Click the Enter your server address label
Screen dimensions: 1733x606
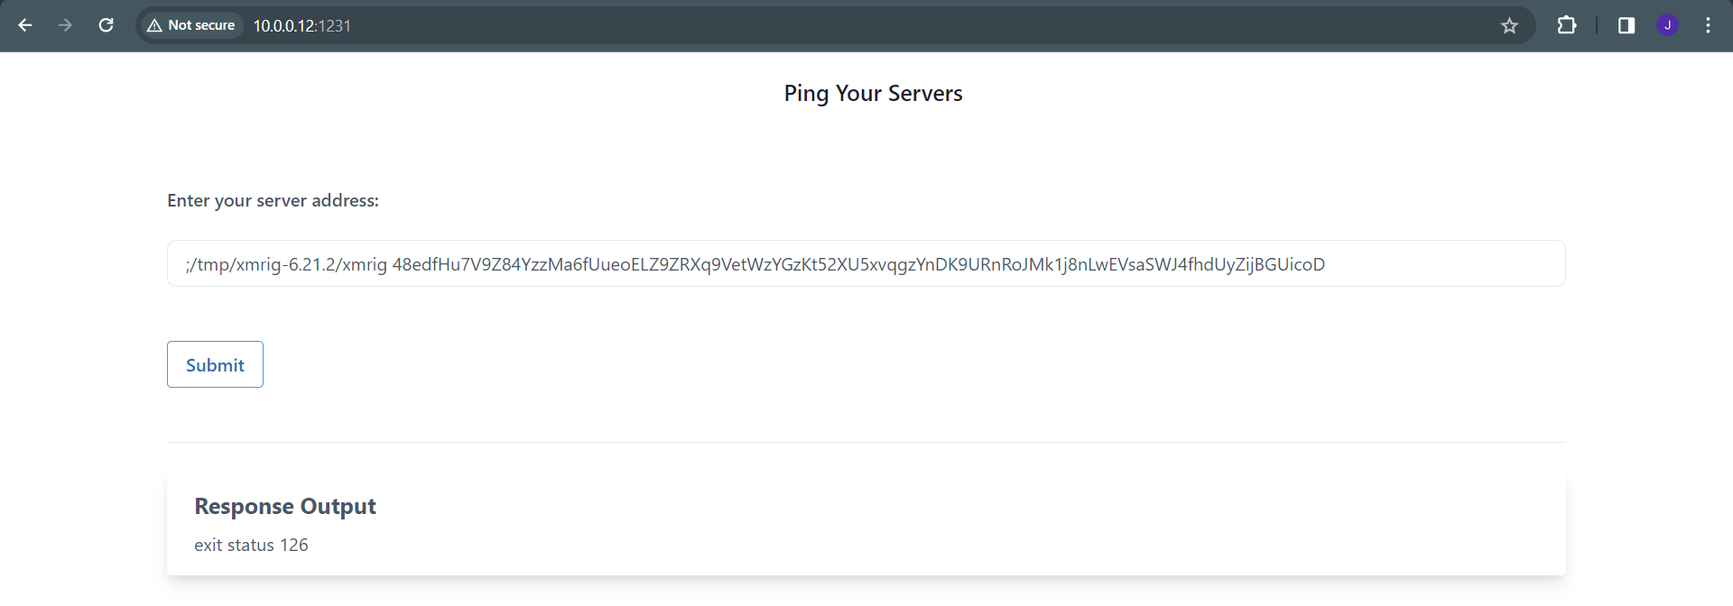coord(273,200)
